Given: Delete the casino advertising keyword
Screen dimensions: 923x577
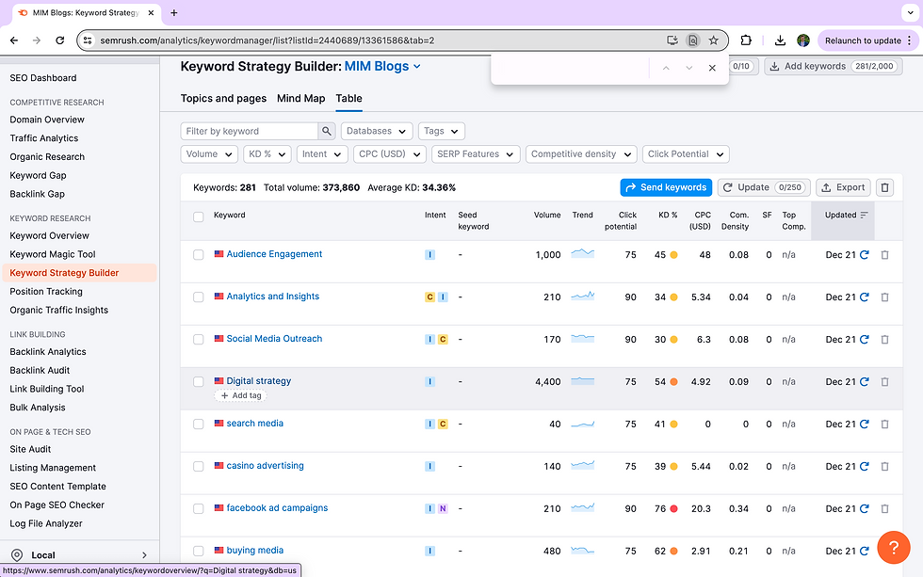Looking at the screenshot, I should [x=884, y=467].
